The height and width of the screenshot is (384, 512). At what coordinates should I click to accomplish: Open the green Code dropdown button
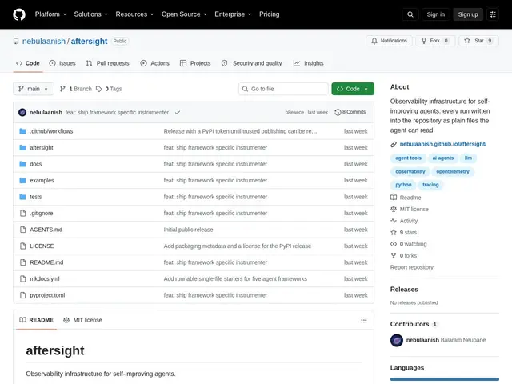tap(353, 89)
